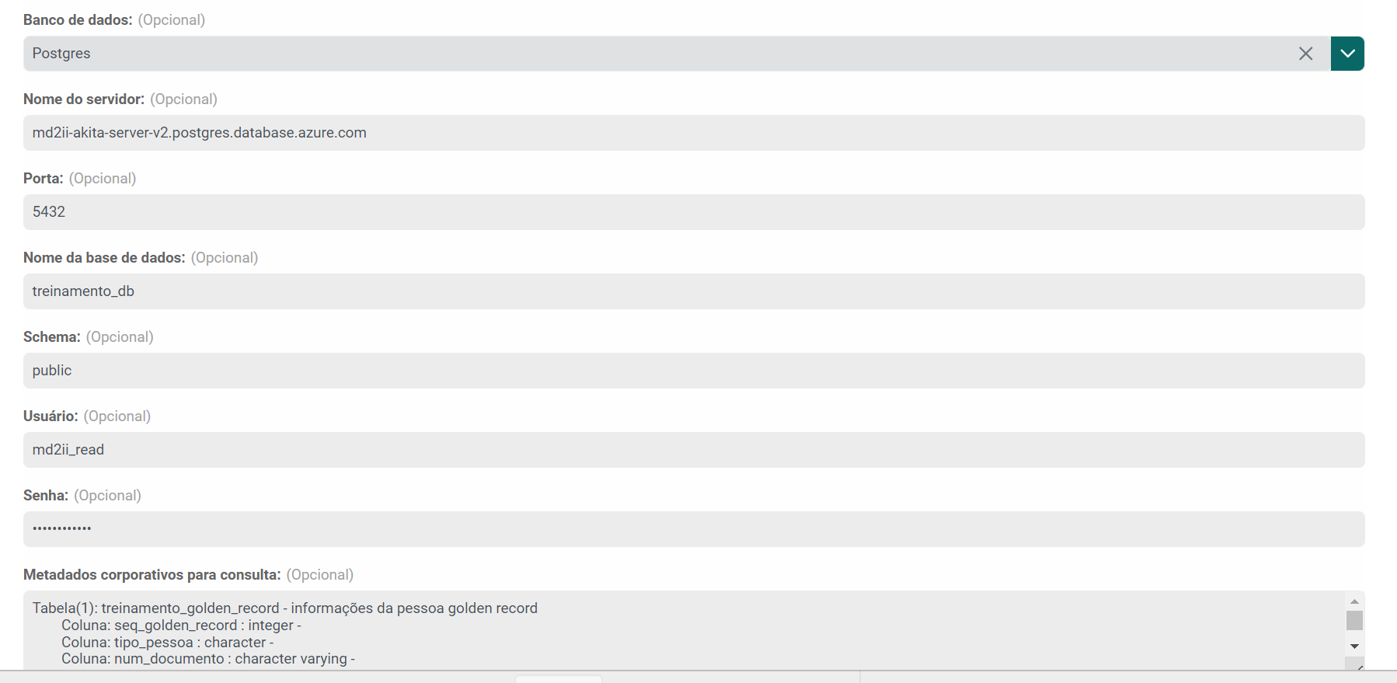Expand the Banco de dados dropdown arrow

point(1347,54)
